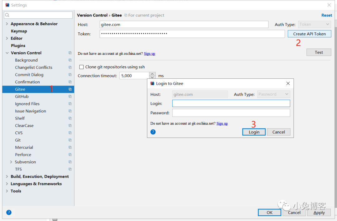
Task: Click project-scope icon beside CVS
Action: coord(70,133)
